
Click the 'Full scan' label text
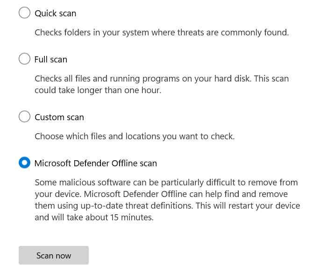point(51,60)
